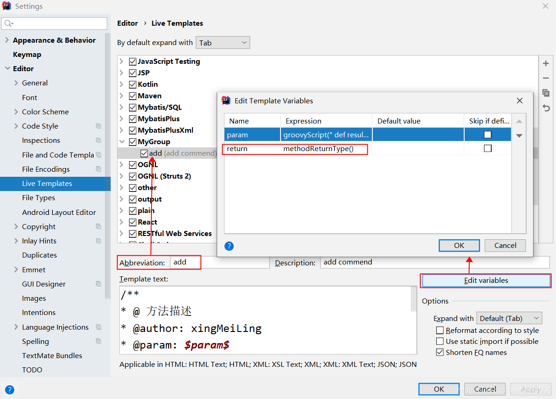Click OK in Edit Template Variables dialog
Viewport: 556px width, 399px height.
click(x=459, y=246)
